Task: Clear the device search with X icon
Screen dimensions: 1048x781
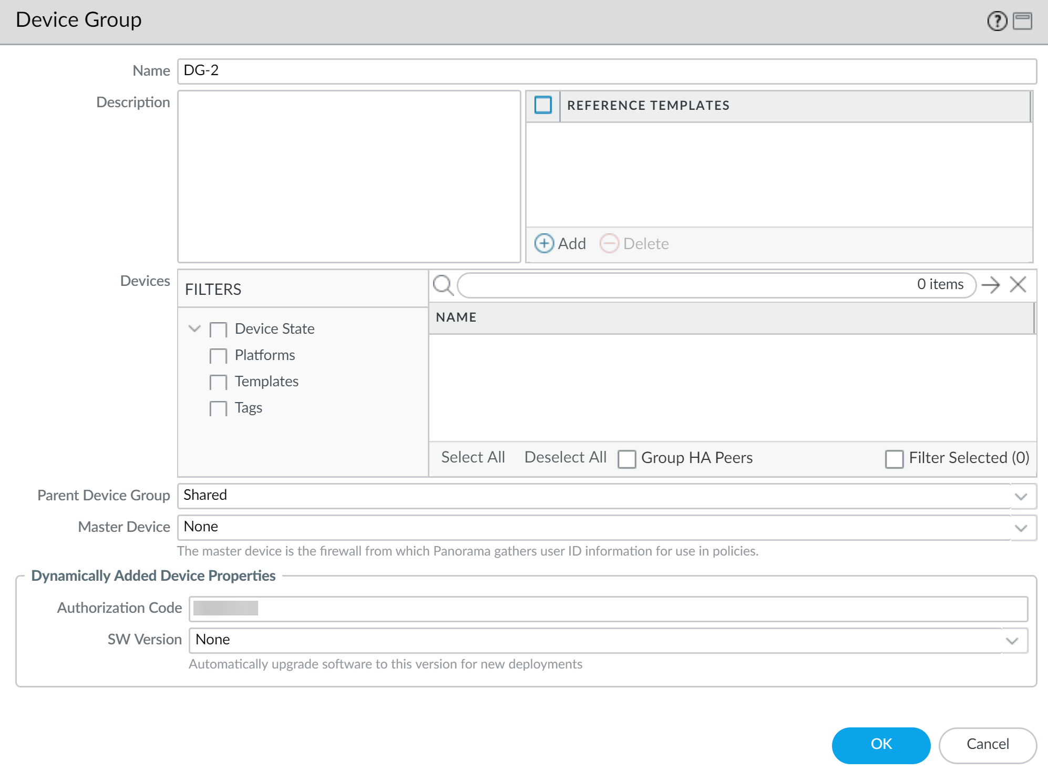Action: [1018, 285]
